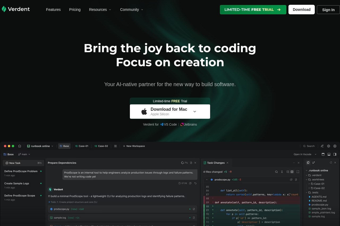This screenshot has width=340, height=226.
Task: Click the New Task button
Action: pos(23,163)
